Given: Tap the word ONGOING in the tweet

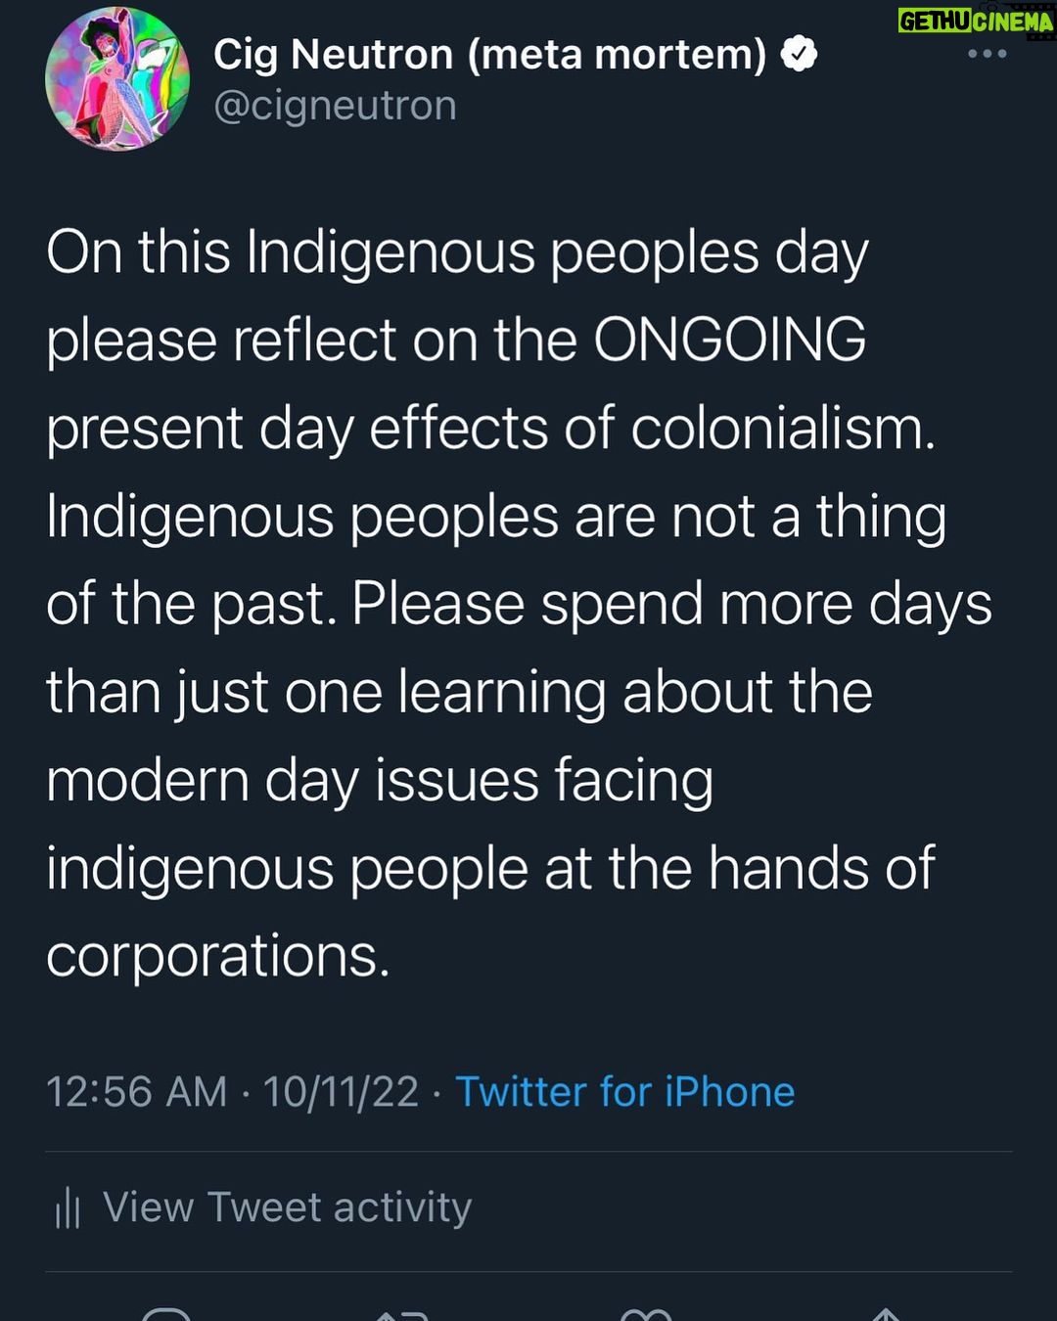Looking at the screenshot, I should (x=730, y=340).
